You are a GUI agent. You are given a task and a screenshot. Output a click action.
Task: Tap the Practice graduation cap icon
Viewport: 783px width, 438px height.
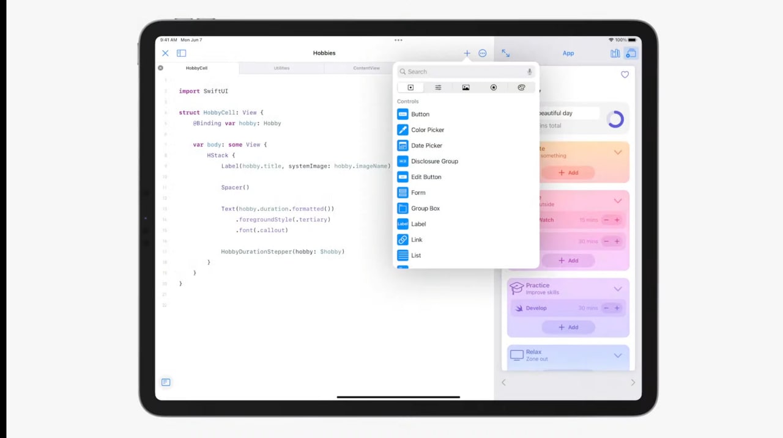click(517, 288)
